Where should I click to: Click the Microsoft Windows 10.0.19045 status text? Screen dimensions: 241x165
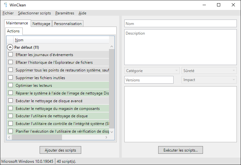point(27,161)
